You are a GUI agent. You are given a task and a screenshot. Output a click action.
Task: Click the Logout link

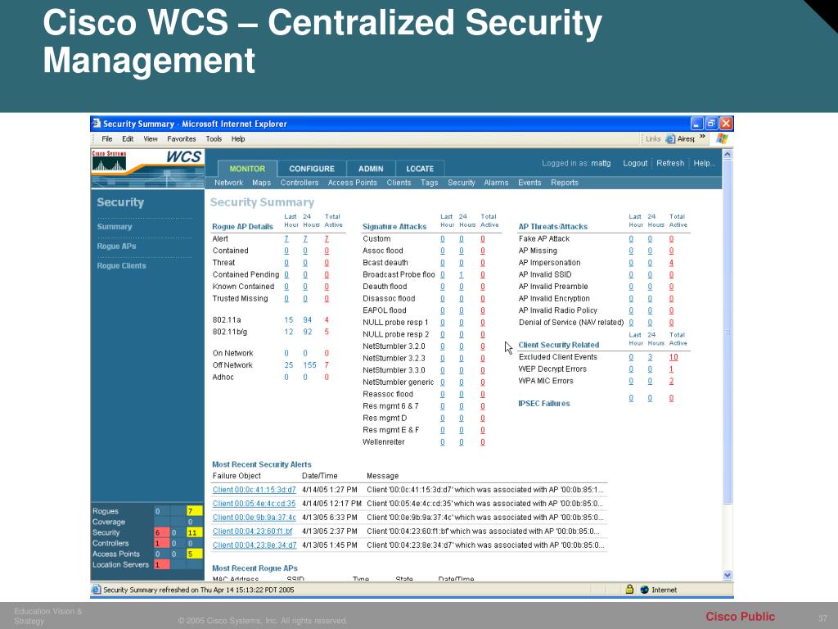(x=635, y=163)
